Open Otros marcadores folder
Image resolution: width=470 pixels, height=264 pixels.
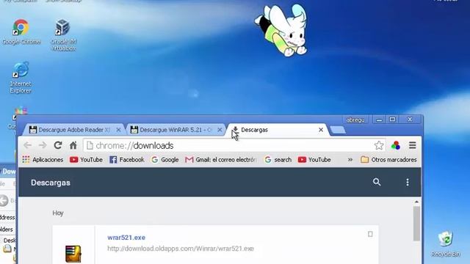click(388, 160)
